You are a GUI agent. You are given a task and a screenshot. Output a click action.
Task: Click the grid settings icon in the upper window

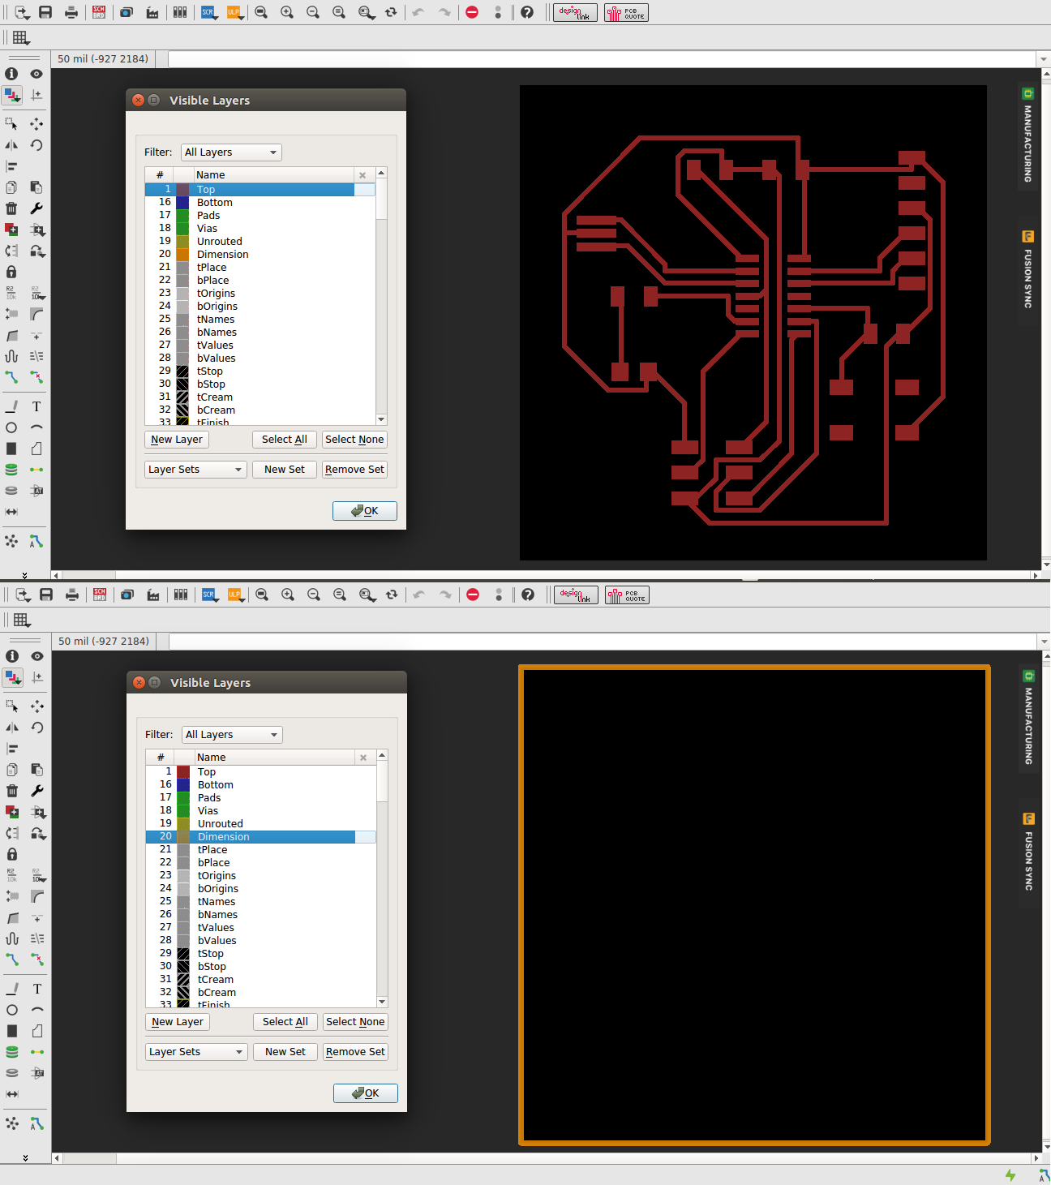20,37
